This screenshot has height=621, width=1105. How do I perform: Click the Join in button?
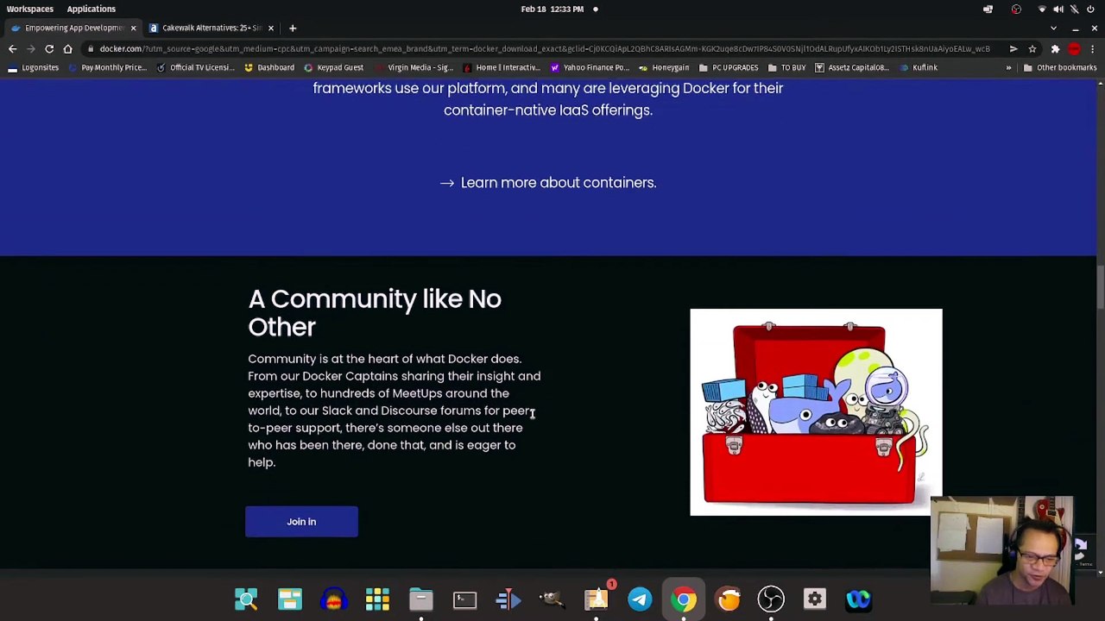click(301, 522)
